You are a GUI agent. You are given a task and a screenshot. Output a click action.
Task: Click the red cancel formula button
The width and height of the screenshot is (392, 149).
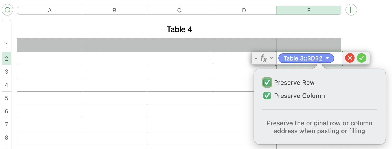(350, 58)
